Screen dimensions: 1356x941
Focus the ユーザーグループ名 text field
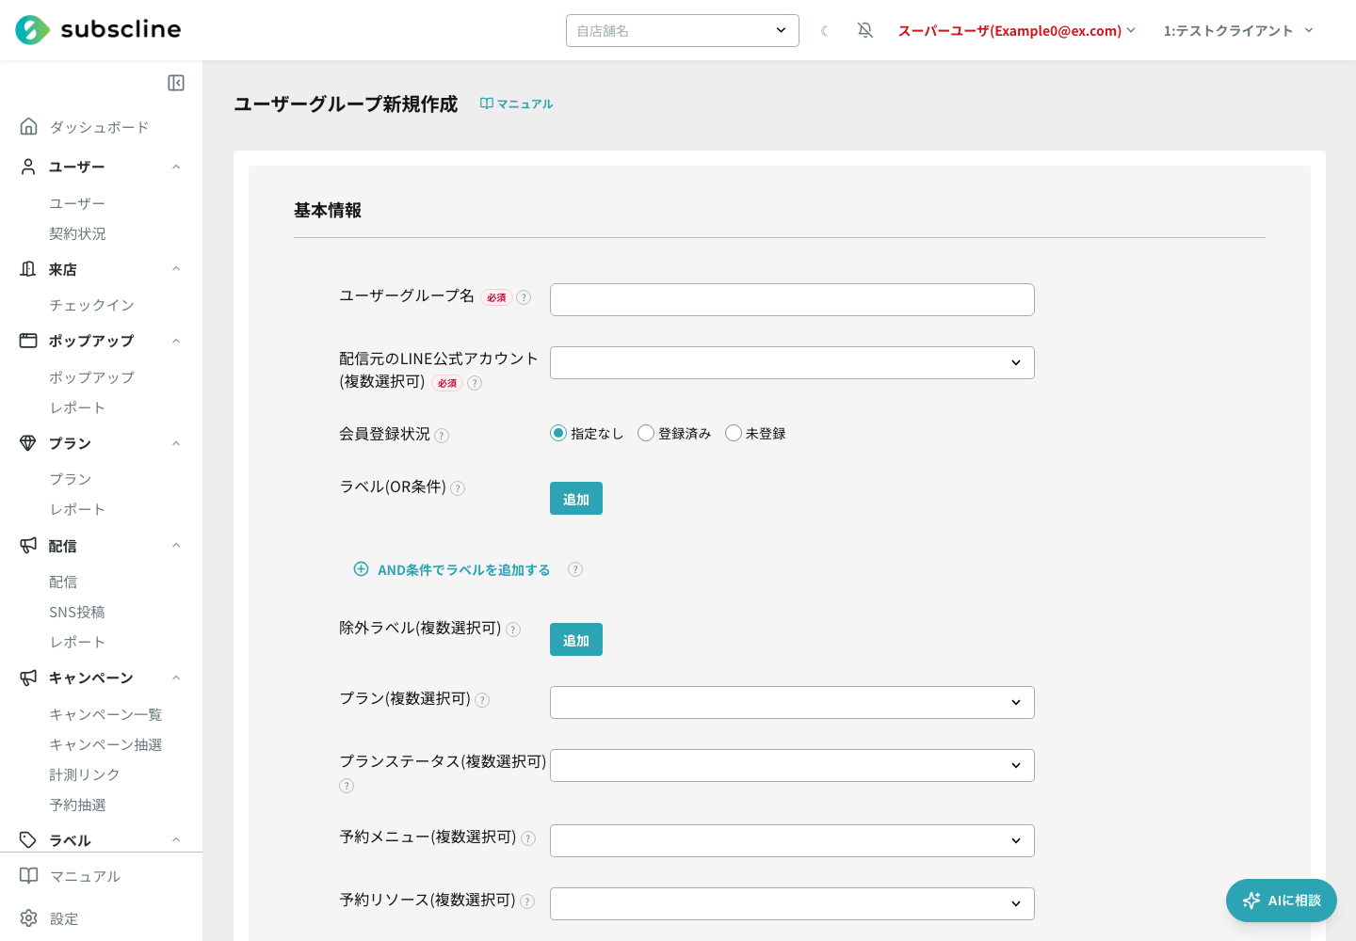792,300
